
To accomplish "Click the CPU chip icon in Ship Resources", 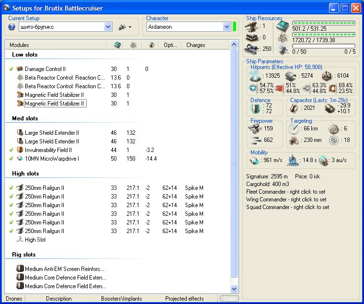I will click(283, 26).
